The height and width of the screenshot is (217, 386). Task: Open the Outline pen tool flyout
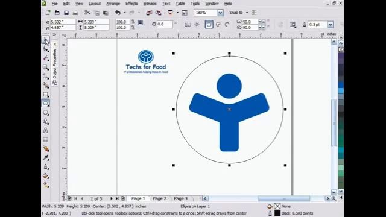click(x=46, y=167)
